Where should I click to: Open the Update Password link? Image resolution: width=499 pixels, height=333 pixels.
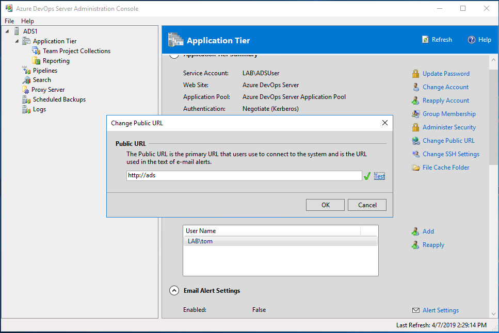pos(446,74)
